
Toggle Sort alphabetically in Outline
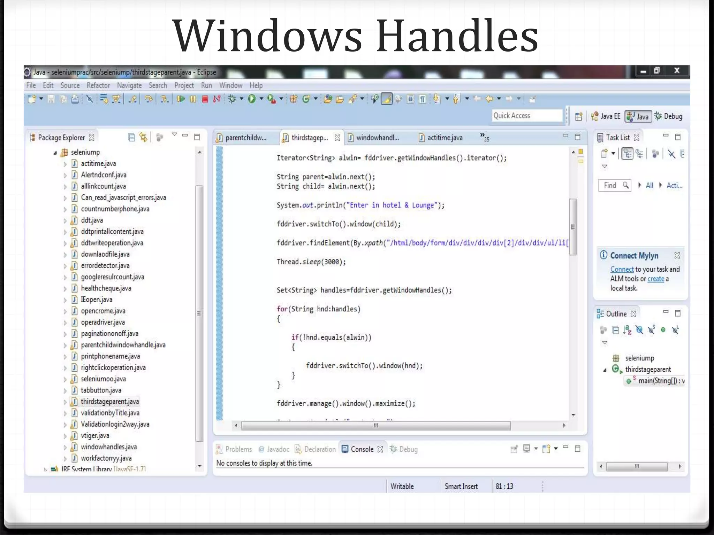coord(627,329)
